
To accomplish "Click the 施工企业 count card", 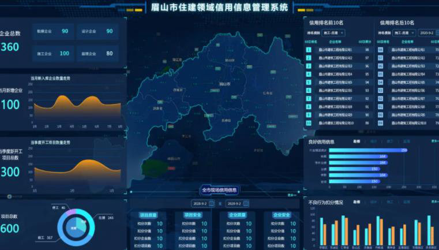I will point(52,54).
